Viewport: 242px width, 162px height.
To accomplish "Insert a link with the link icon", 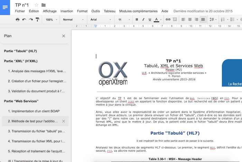I will pyautogui.click(x=168, y=20).
